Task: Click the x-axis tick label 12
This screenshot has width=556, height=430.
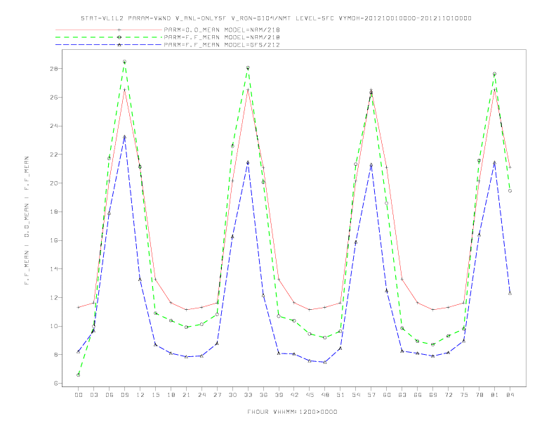Action: tap(140, 395)
